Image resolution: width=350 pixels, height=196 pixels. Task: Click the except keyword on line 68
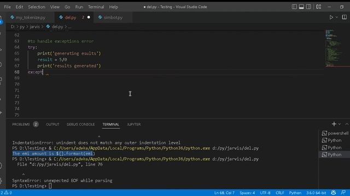[x=35, y=72]
